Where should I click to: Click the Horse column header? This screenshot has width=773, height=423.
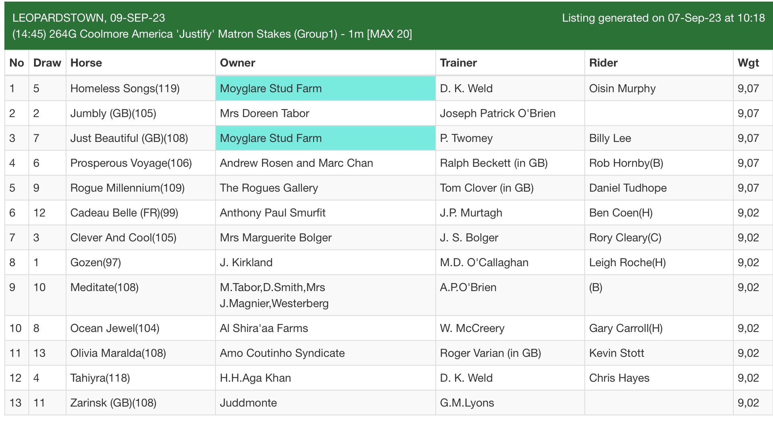(86, 63)
